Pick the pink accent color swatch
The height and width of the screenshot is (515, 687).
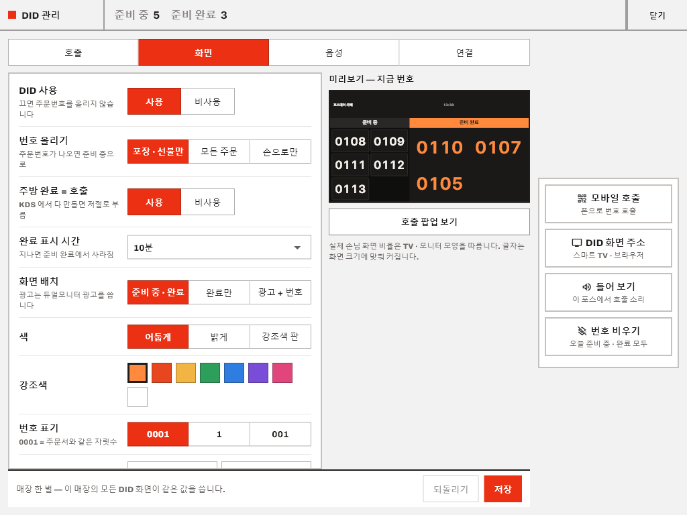[x=282, y=373]
